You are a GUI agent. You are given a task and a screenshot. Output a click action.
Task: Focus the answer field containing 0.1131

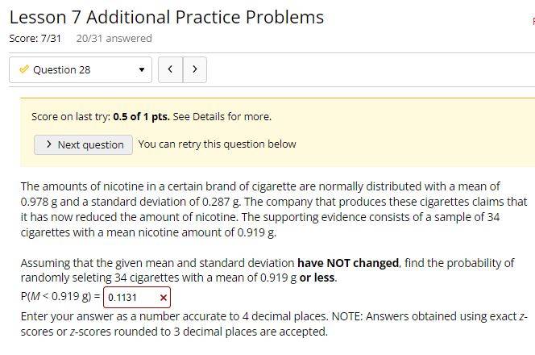point(136,298)
